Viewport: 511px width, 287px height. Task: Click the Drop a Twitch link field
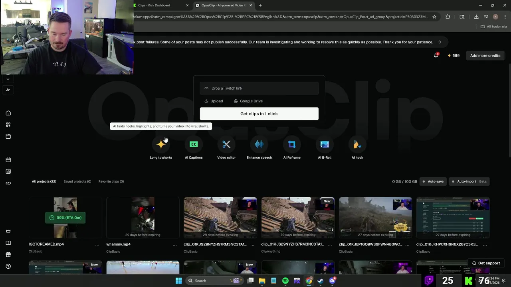pos(259,88)
